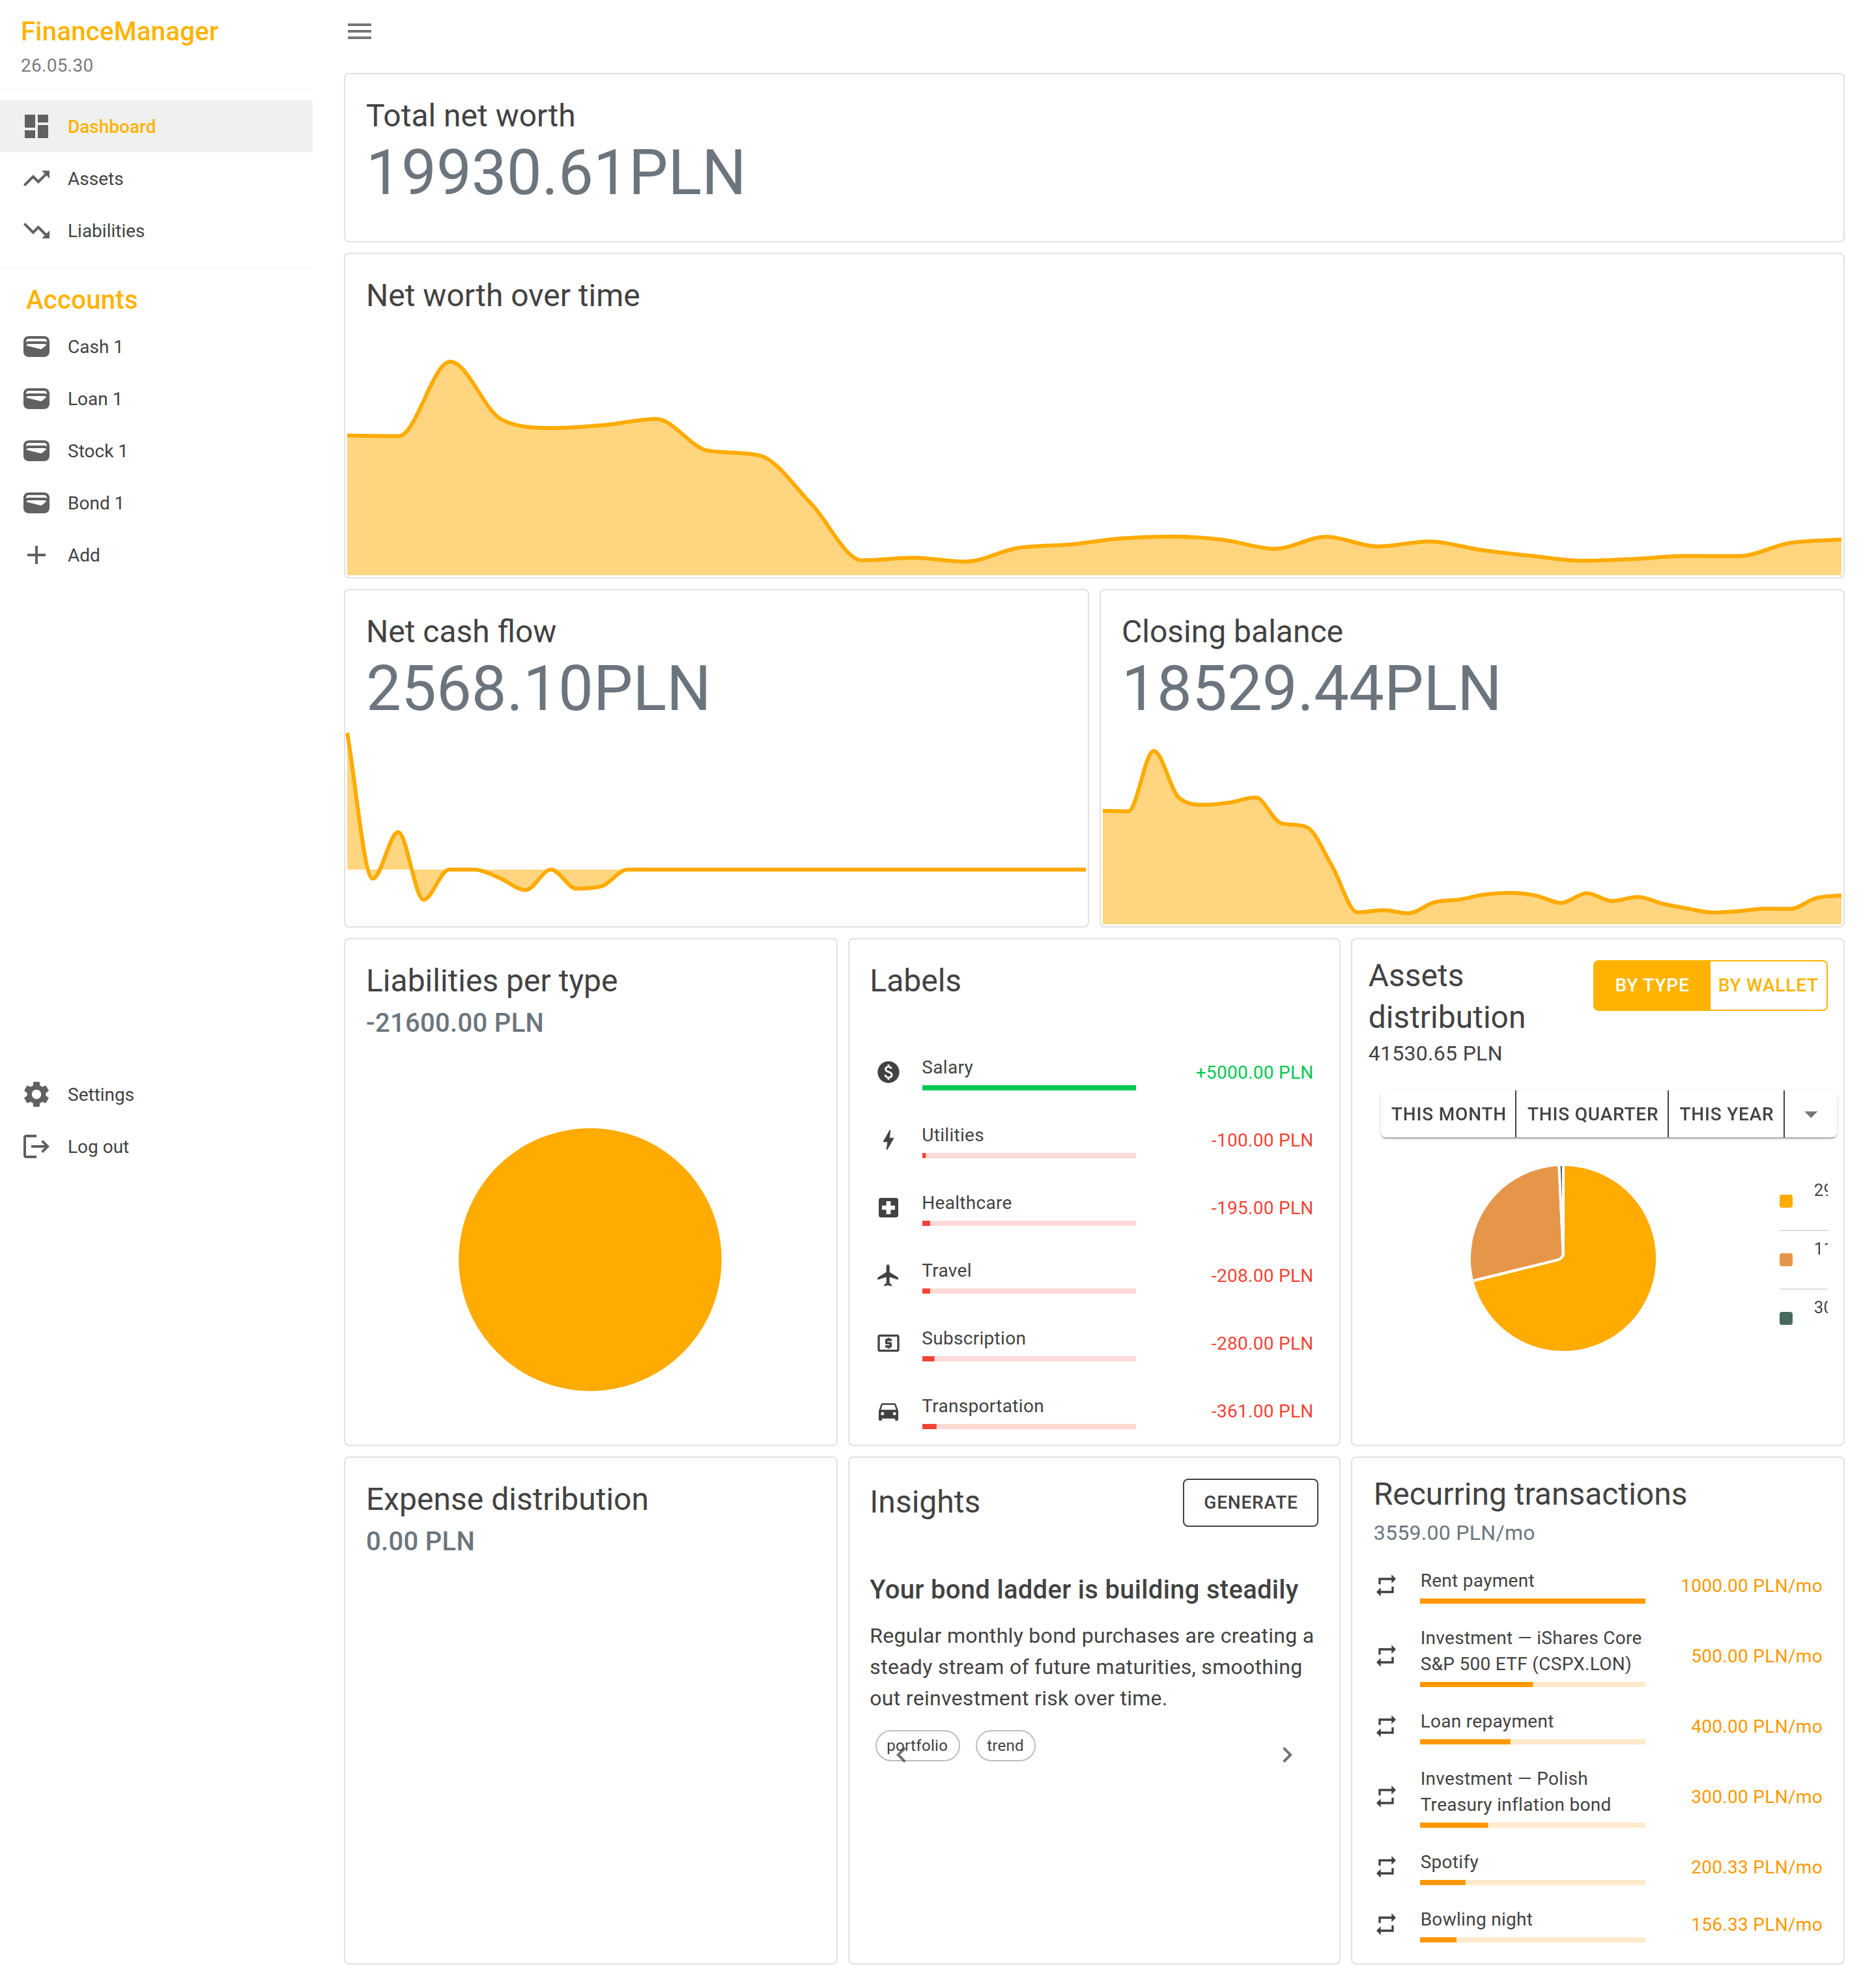Open the Loan 1 account
1876x1975 pixels.
[x=156, y=398]
